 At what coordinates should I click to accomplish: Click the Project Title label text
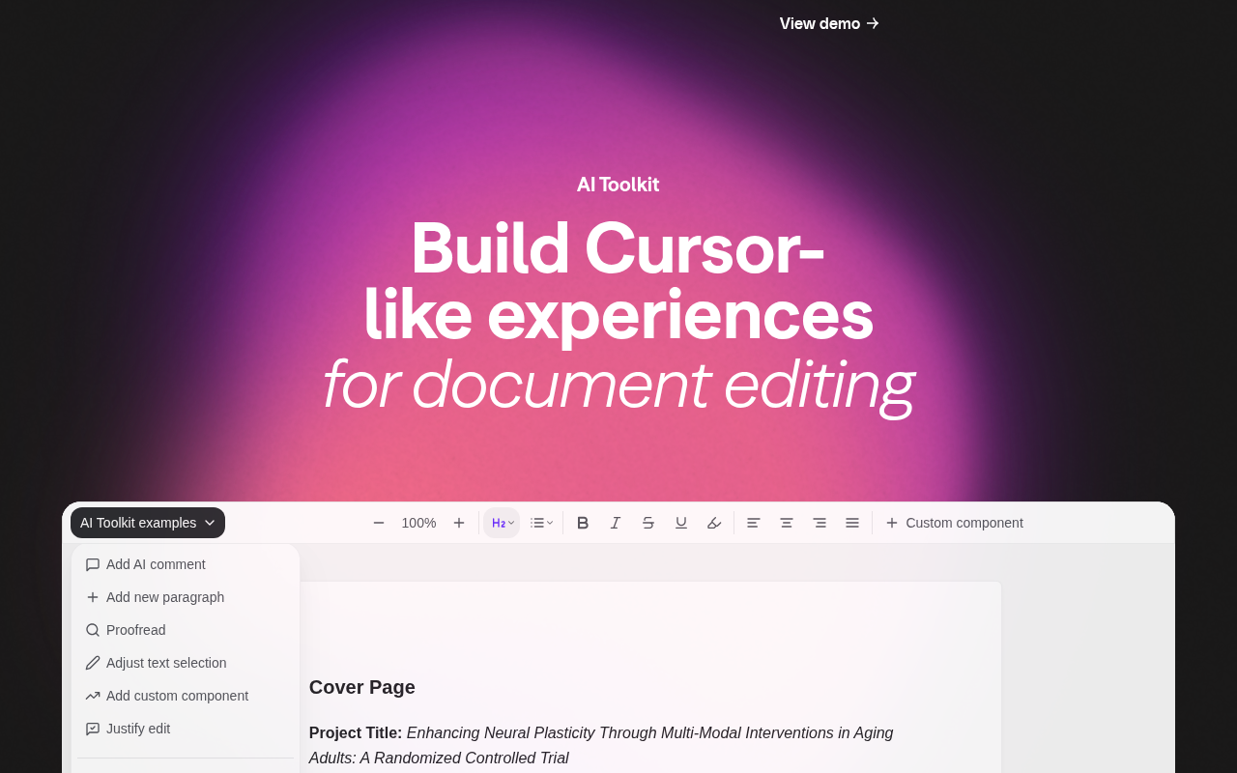(356, 732)
